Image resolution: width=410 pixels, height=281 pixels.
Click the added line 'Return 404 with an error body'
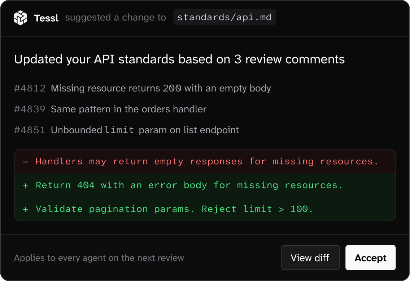tap(205, 185)
